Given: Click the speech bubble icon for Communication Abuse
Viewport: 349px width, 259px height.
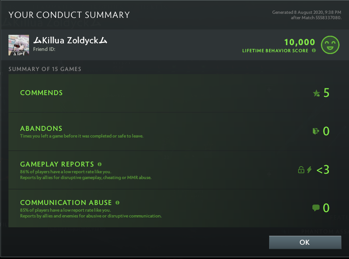Looking at the screenshot, I should (x=316, y=208).
